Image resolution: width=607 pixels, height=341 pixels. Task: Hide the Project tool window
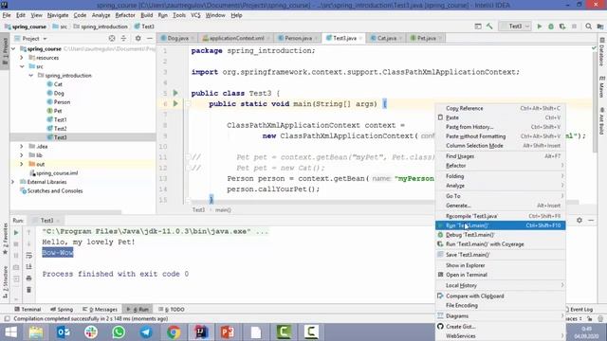(x=150, y=38)
